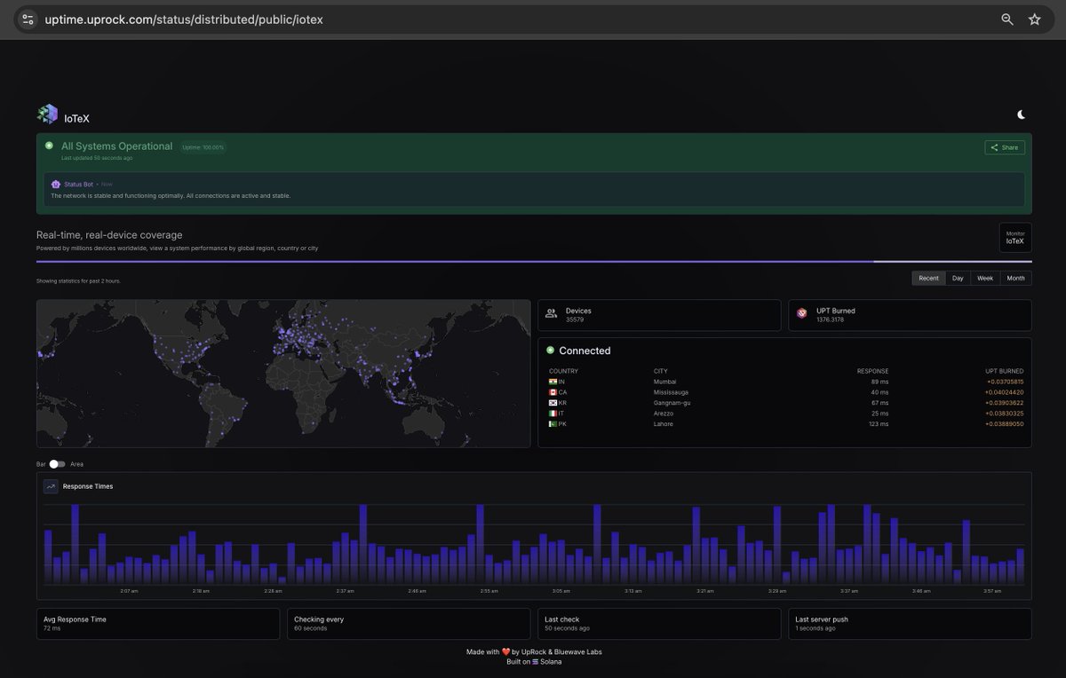Click the 89 ms response value
The width and height of the screenshot is (1066, 678).
[x=879, y=382]
